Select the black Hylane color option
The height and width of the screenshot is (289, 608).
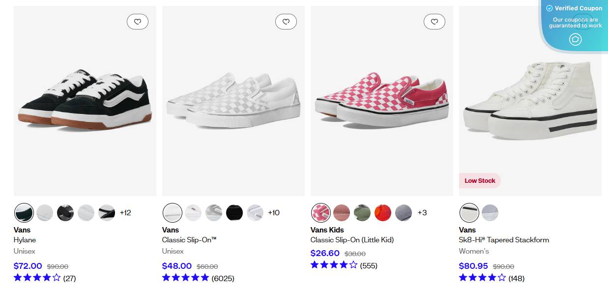tap(65, 213)
